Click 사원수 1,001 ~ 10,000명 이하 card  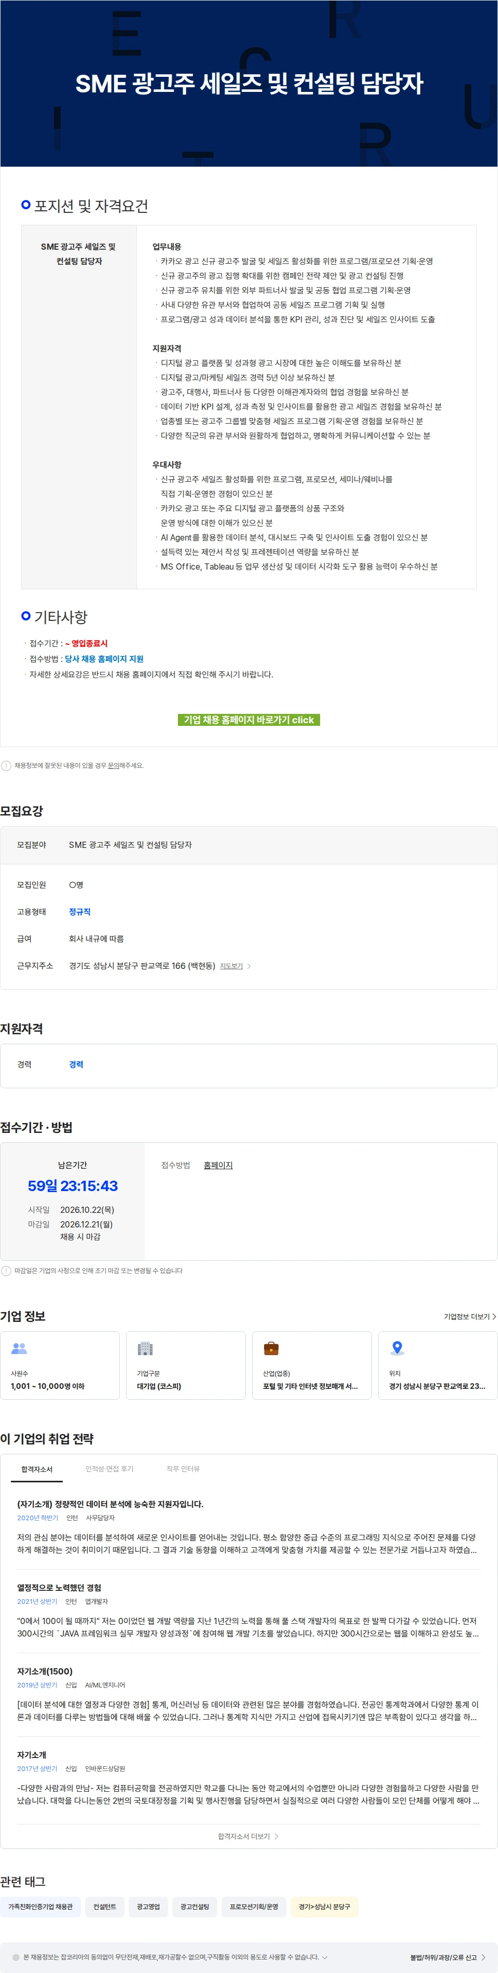coord(60,1366)
